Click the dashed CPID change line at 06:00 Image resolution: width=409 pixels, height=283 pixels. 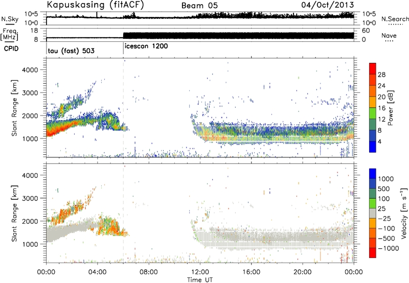[x=123, y=108]
